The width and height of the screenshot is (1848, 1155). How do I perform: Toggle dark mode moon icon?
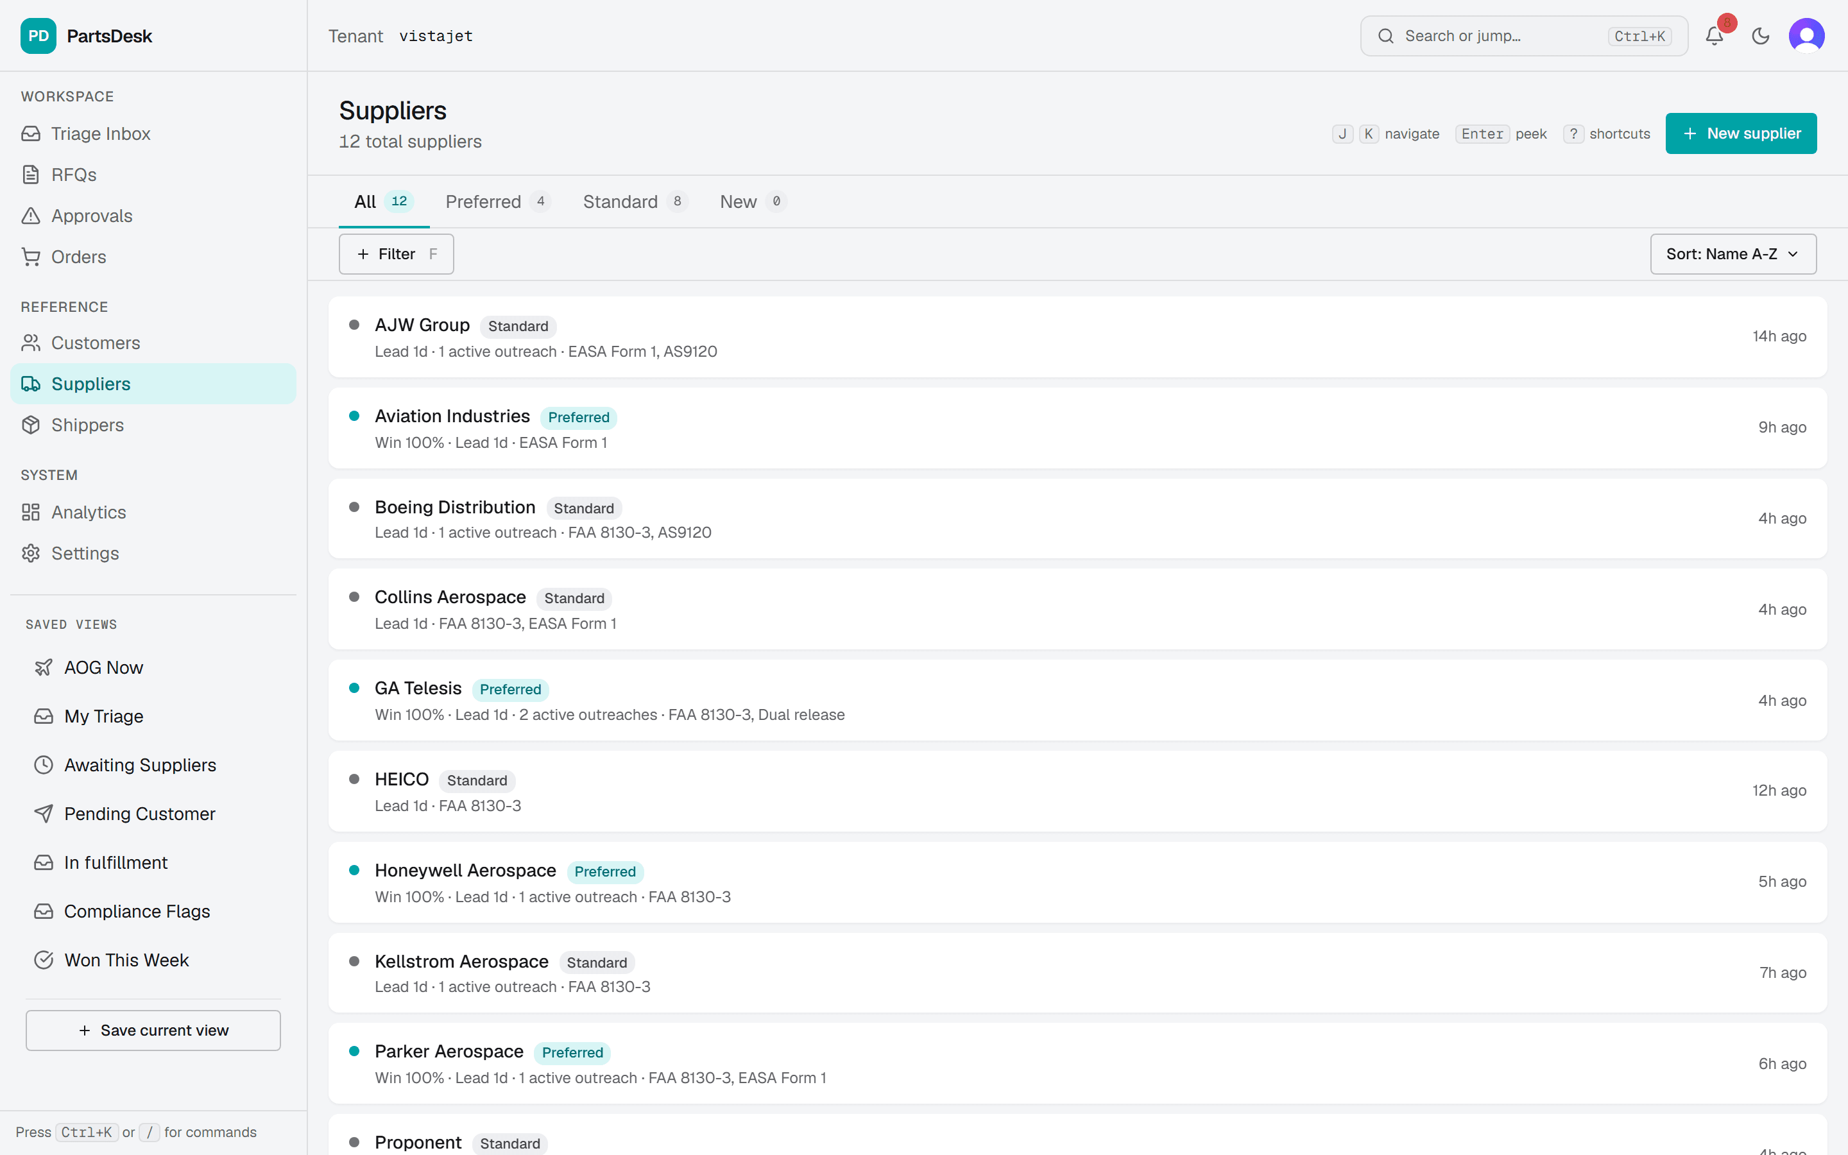(1761, 36)
